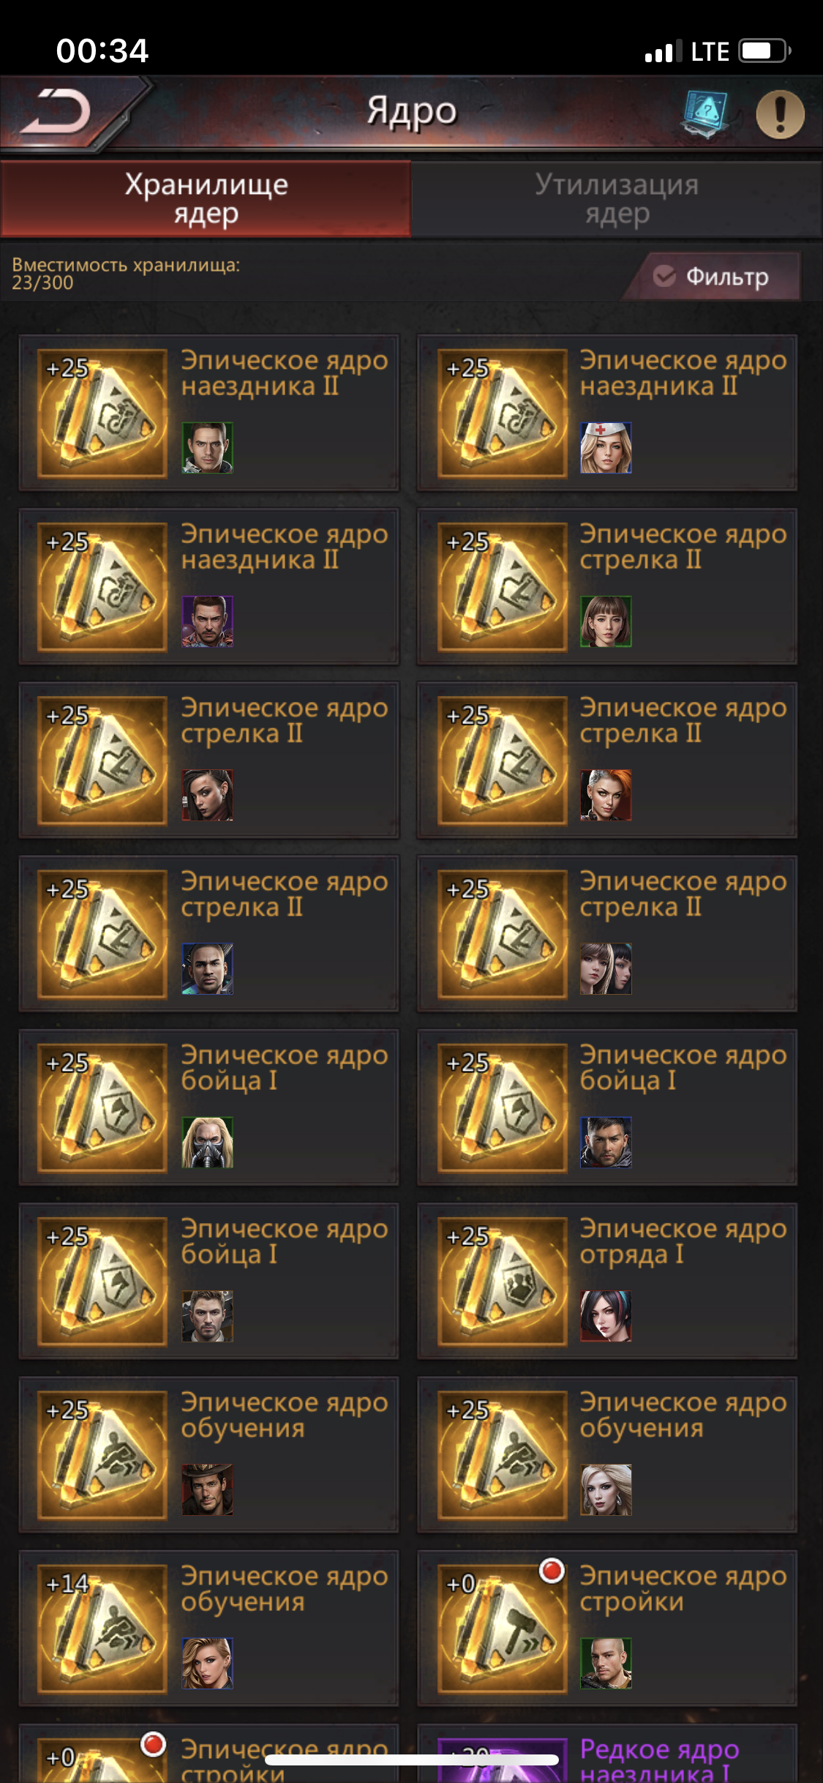Select the +14 Эпическое ядро обучения icon
Image resolution: width=823 pixels, height=1783 pixels.
102,1629
